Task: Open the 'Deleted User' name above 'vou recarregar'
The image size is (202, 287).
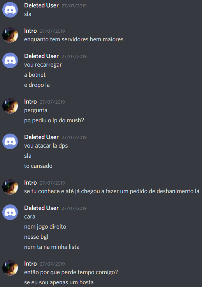Action: 41,56
